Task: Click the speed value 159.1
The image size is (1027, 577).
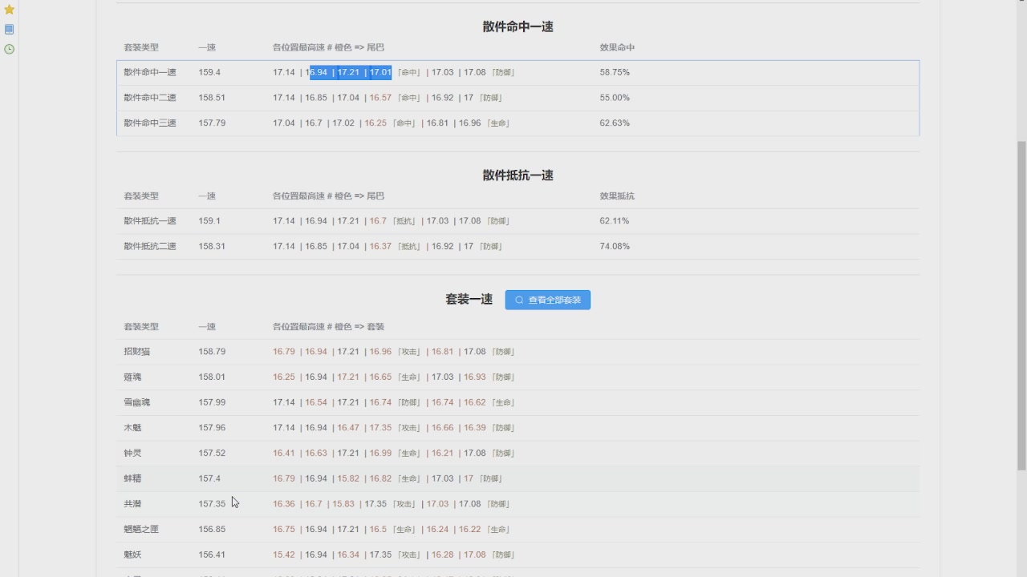Action: (x=209, y=221)
